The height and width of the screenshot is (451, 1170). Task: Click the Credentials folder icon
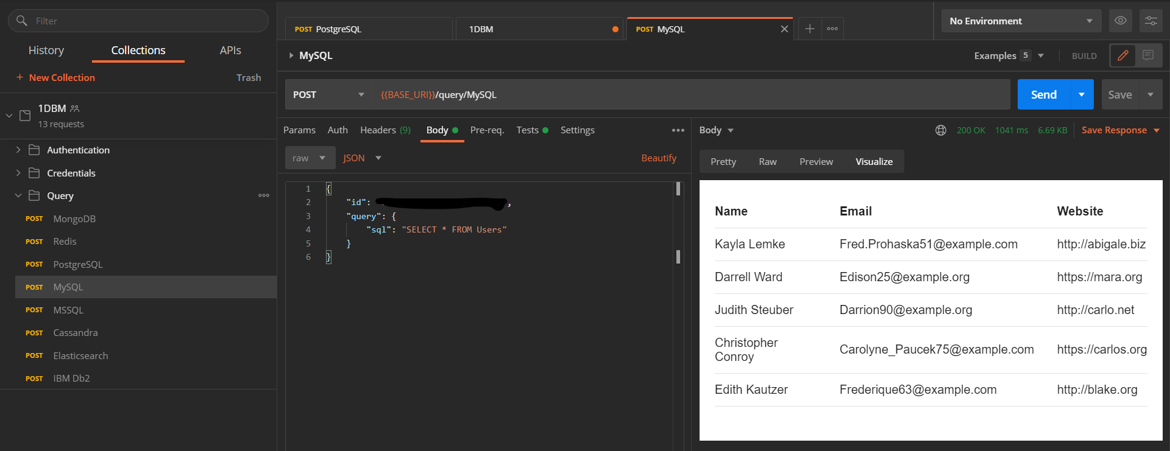[x=34, y=173]
